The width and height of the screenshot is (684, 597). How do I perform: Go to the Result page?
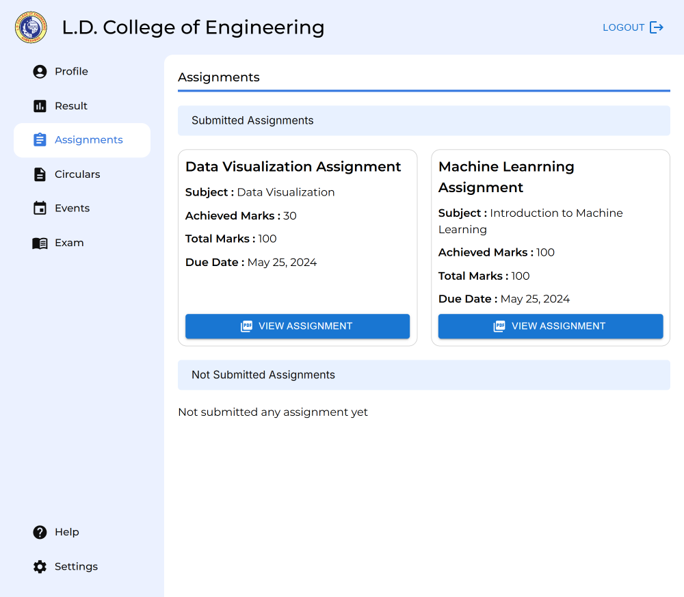71,106
